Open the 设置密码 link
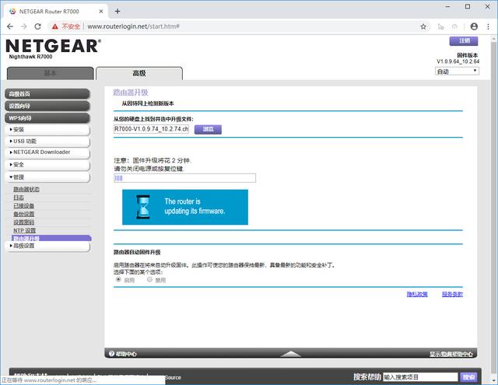Viewport: 498px width, 385px height. point(24,222)
